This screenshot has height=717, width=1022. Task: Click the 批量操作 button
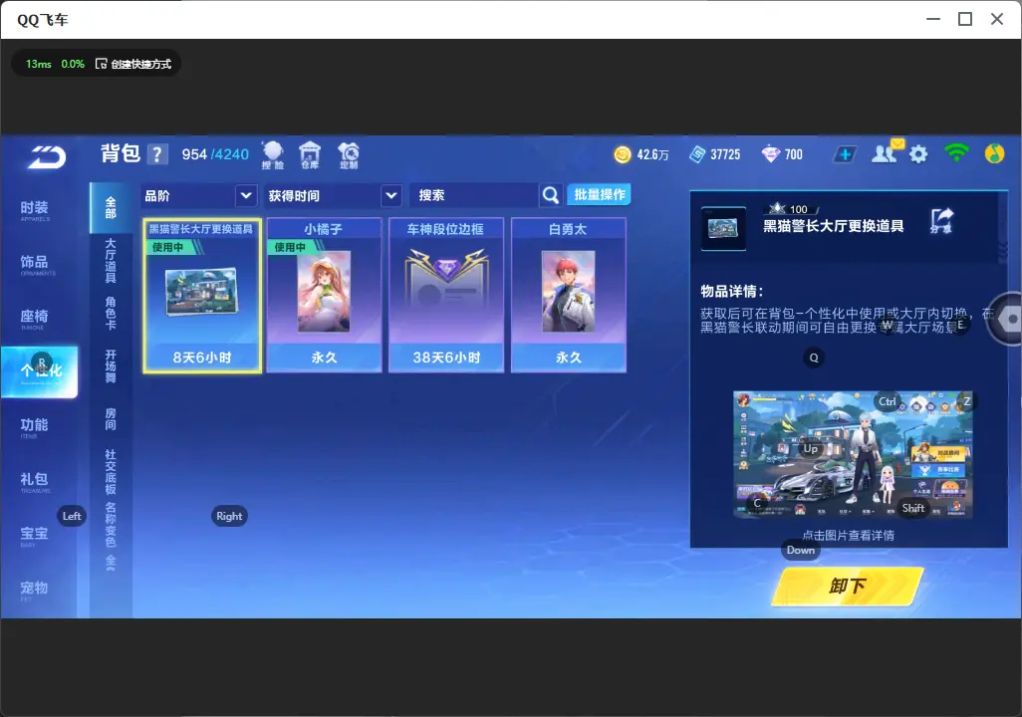pos(599,194)
